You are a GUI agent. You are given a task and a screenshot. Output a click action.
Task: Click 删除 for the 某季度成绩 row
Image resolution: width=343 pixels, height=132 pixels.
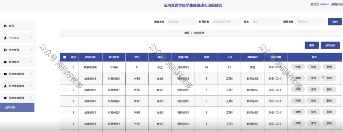[329, 67]
